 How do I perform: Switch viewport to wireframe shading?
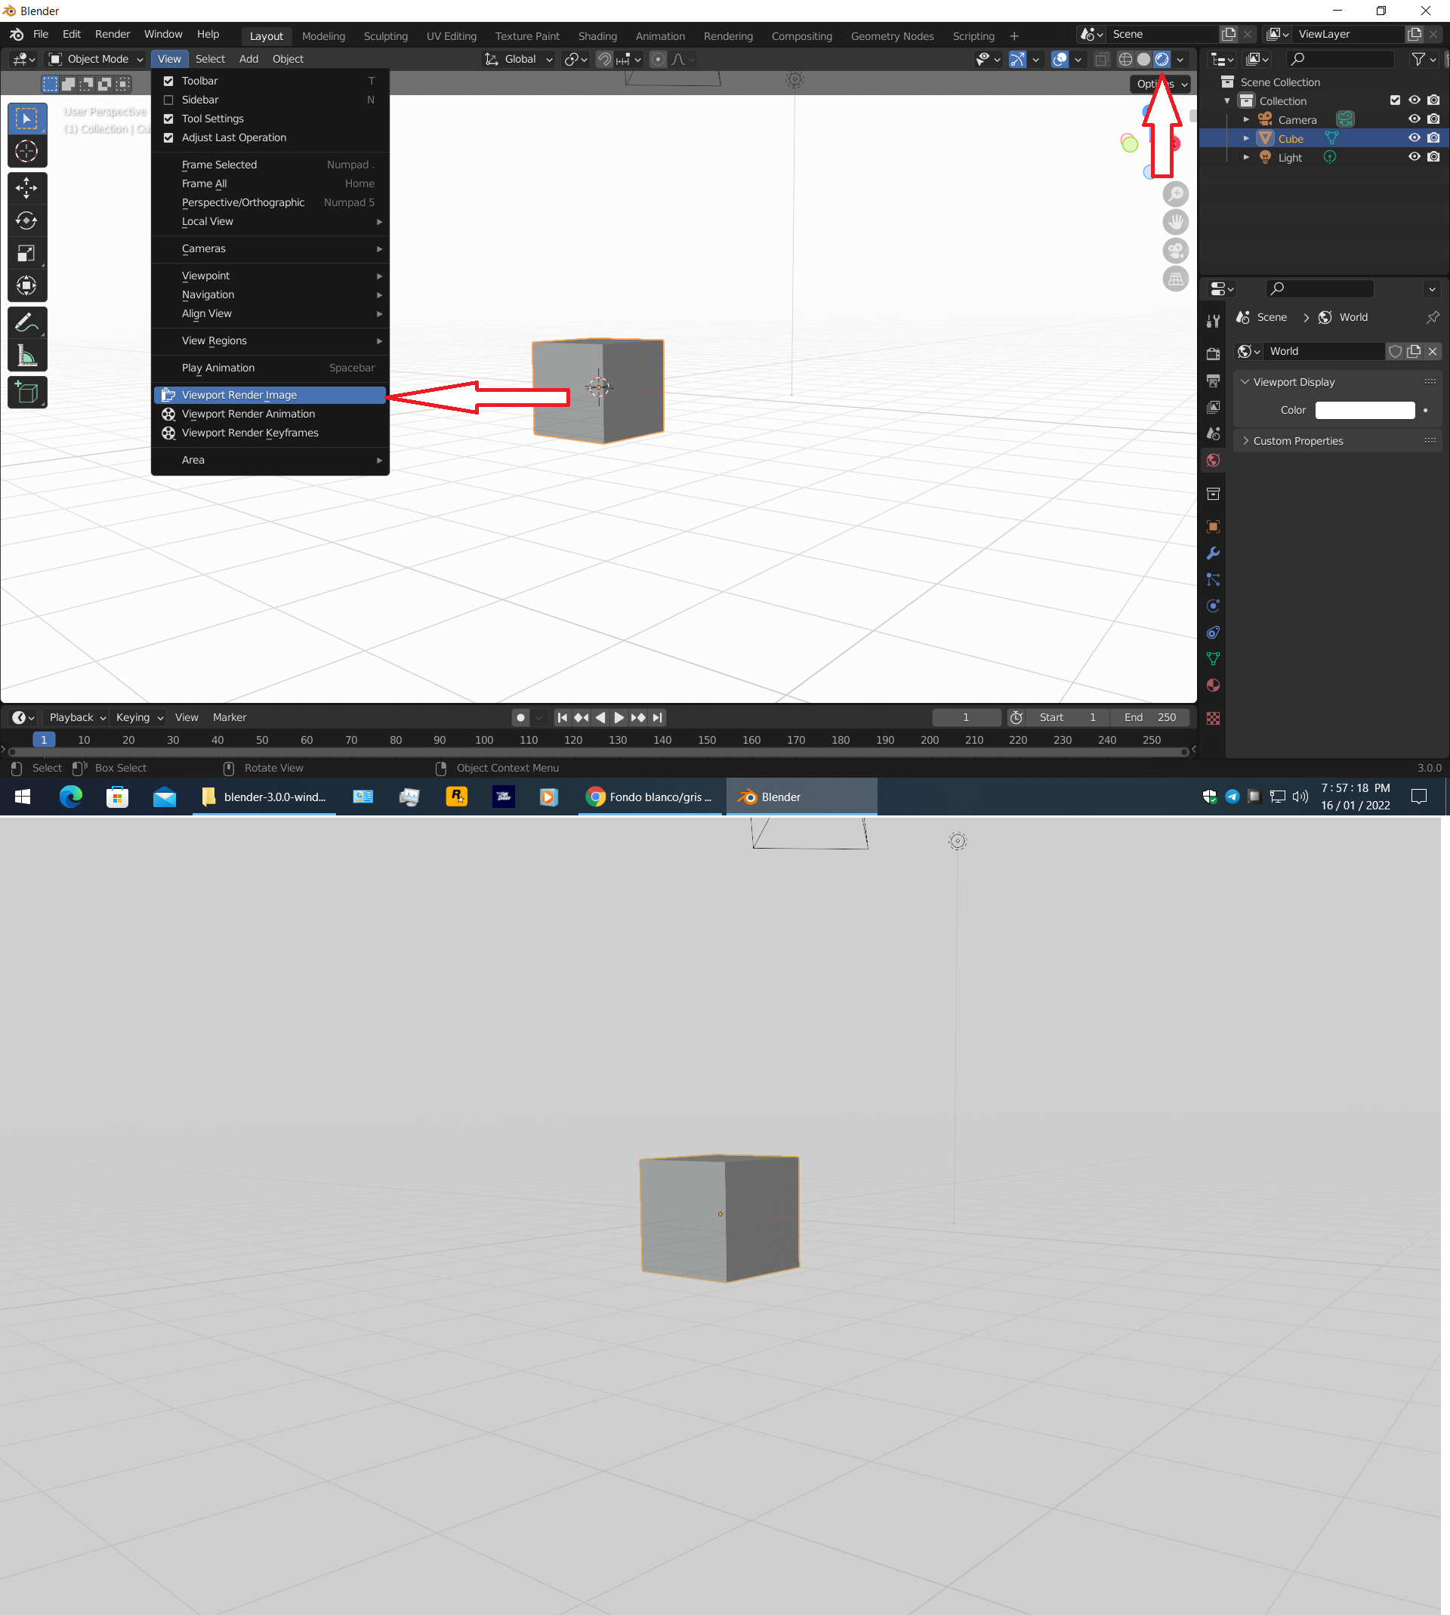[x=1125, y=59]
